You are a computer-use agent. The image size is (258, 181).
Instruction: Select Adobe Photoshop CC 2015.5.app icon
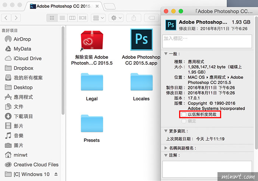(142, 40)
